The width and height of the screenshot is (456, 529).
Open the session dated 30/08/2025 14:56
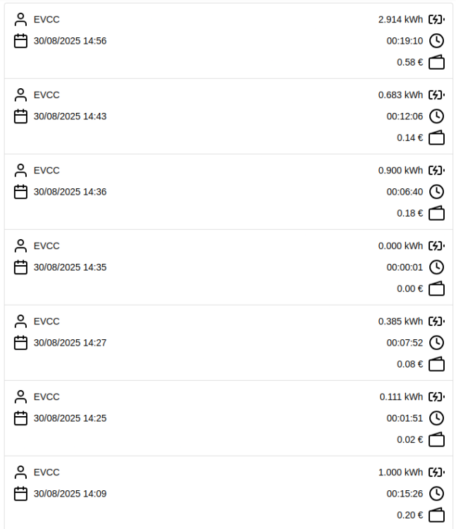(x=70, y=41)
